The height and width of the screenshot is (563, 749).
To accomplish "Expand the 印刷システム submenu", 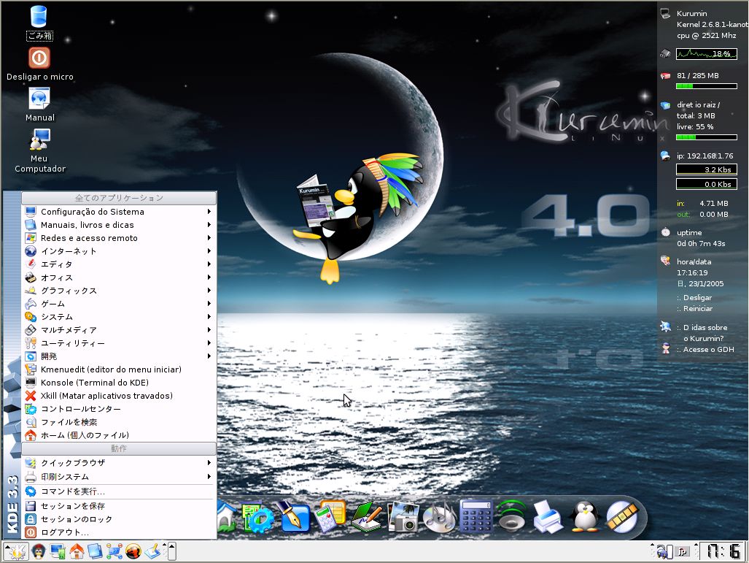I will coord(119,477).
